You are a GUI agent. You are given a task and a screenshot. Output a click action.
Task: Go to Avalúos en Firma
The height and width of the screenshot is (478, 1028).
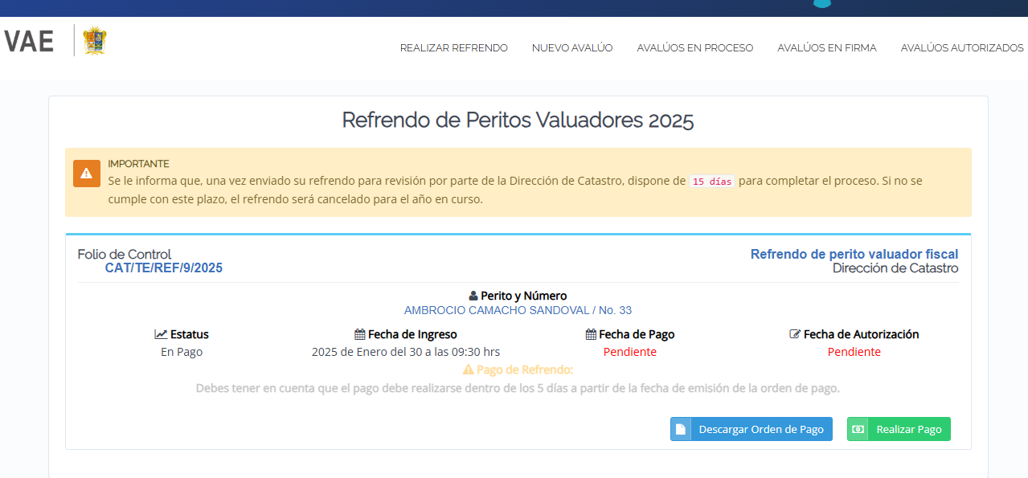coord(827,48)
